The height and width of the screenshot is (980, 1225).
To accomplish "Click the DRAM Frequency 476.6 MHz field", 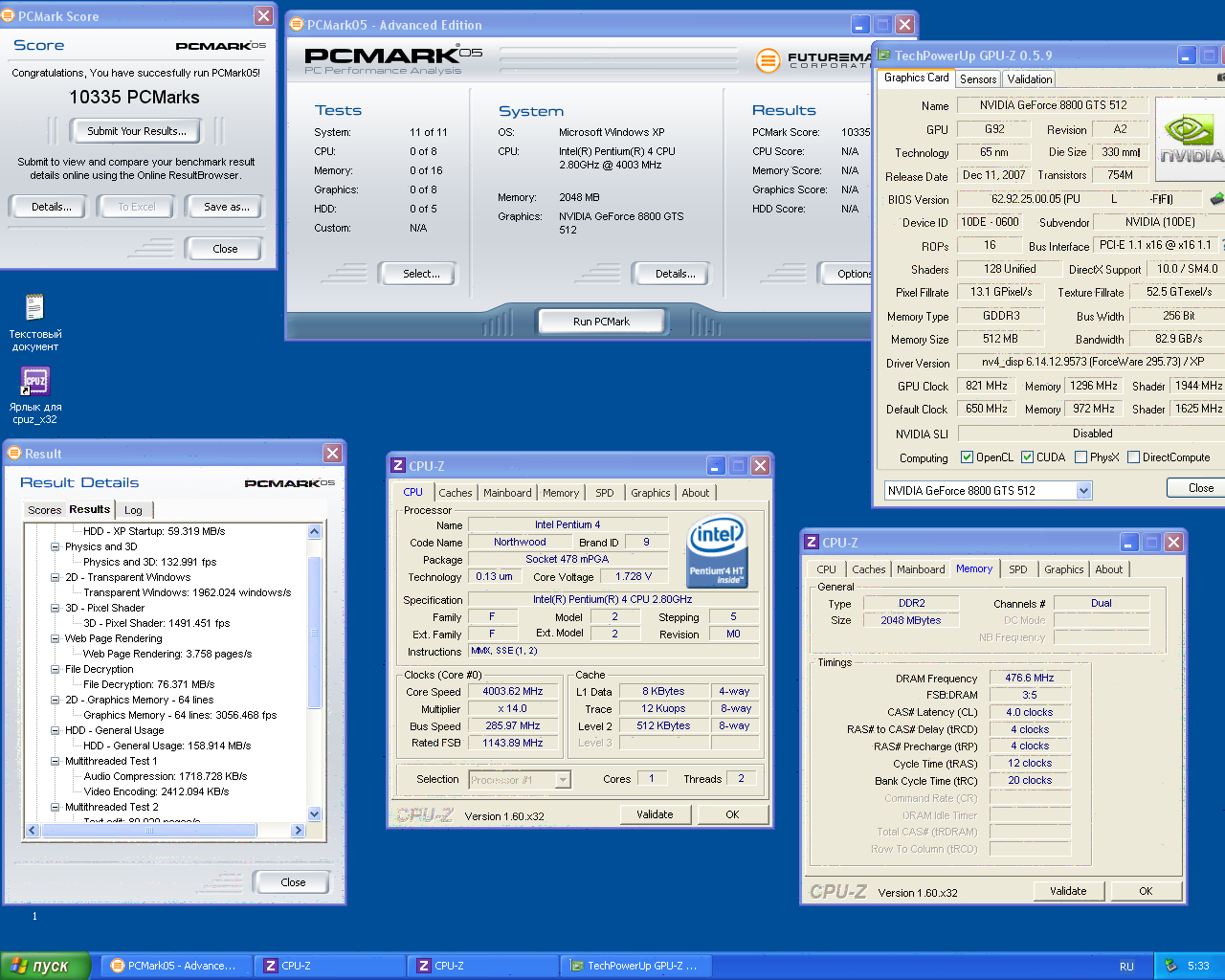I will (x=1030, y=678).
